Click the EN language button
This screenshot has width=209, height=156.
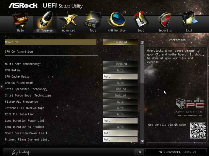(139, 152)
